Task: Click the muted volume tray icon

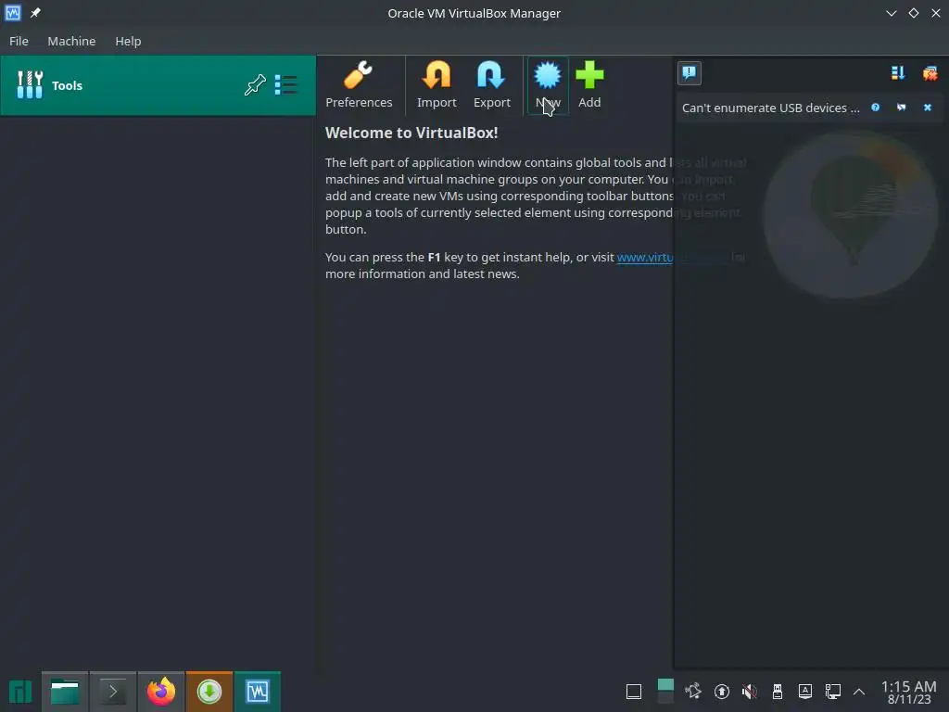Action: pos(749,691)
